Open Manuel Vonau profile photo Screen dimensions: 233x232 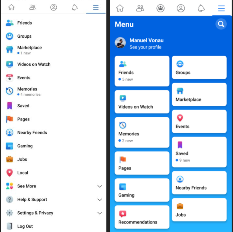click(120, 43)
